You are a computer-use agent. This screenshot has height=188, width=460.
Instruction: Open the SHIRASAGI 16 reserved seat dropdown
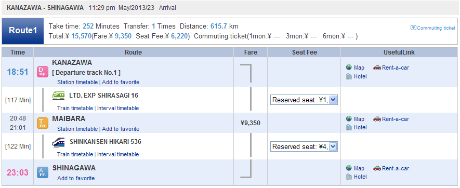click(304, 100)
